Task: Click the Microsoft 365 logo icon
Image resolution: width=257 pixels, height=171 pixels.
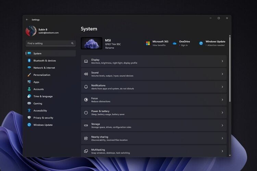Action: (148, 43)
